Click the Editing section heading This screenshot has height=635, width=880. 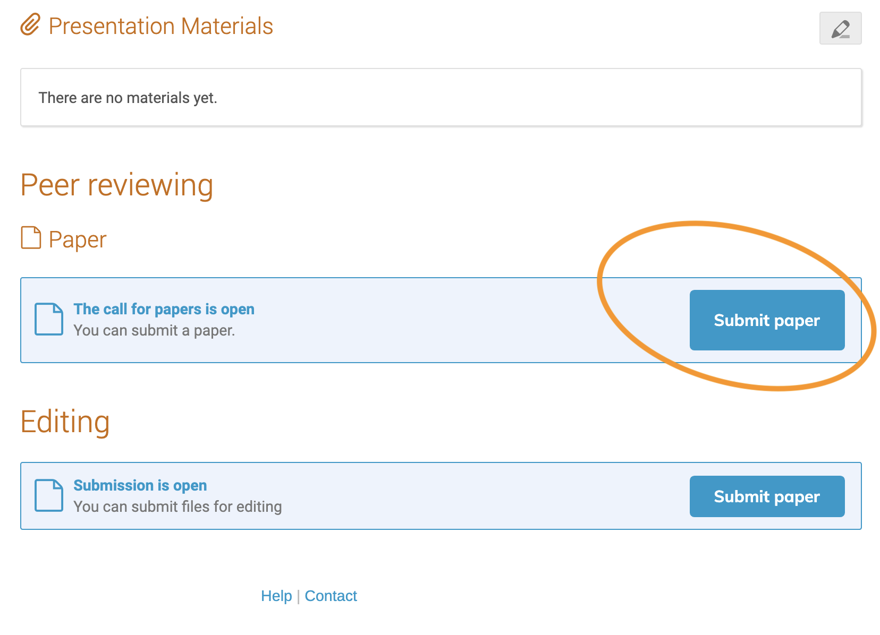coord(65,422)
